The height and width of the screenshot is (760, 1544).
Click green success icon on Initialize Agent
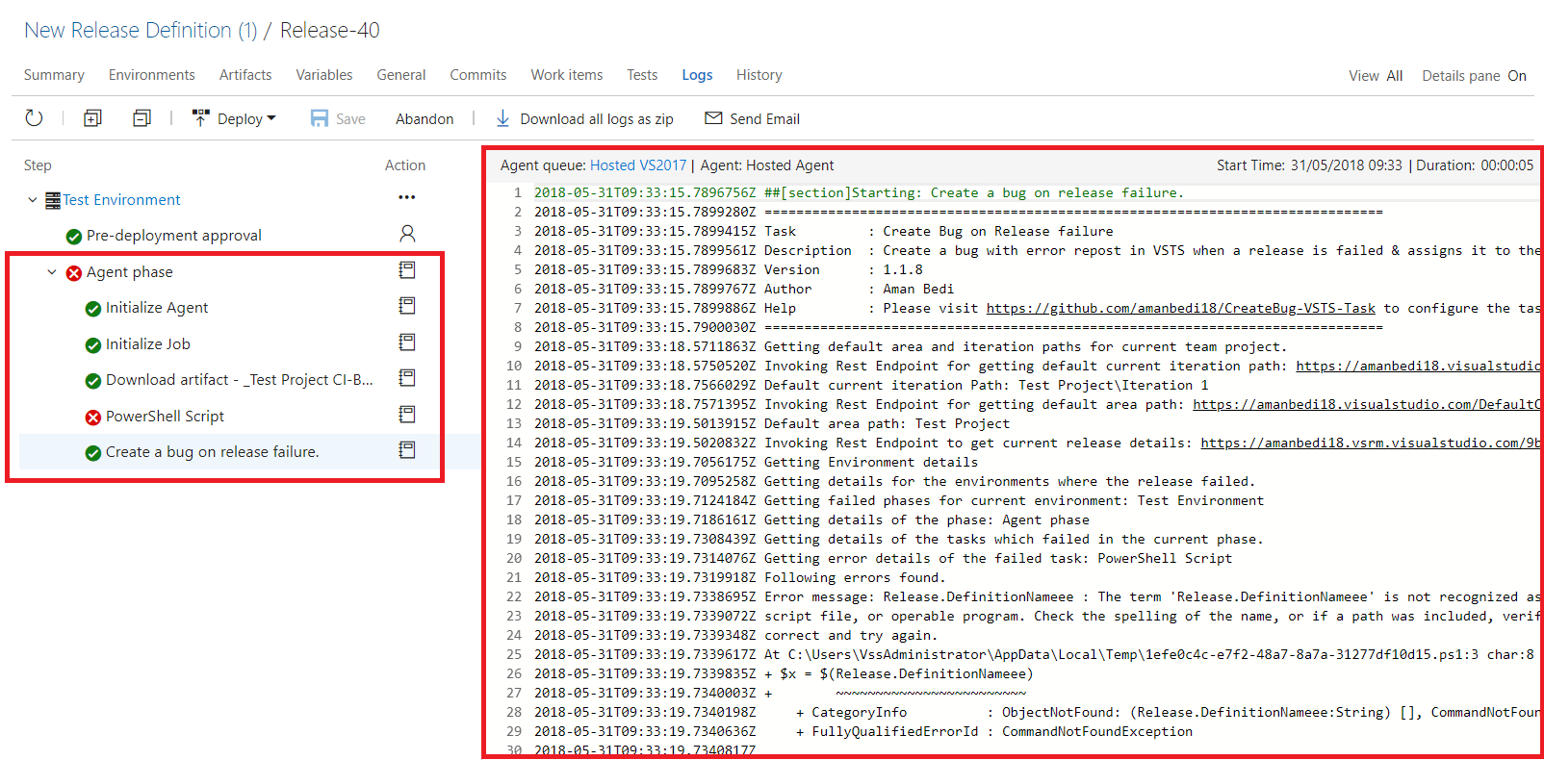[93, 309]
